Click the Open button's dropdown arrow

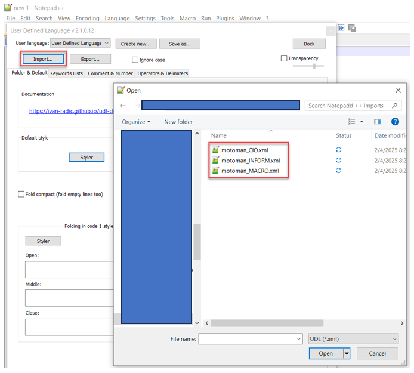347,353
